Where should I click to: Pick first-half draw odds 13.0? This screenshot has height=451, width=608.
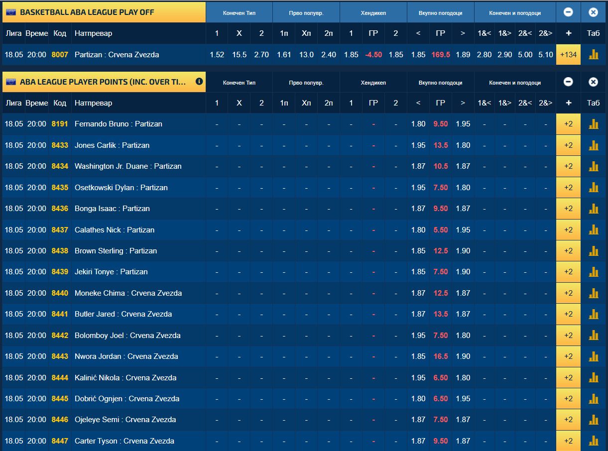(x=306, y=55)
